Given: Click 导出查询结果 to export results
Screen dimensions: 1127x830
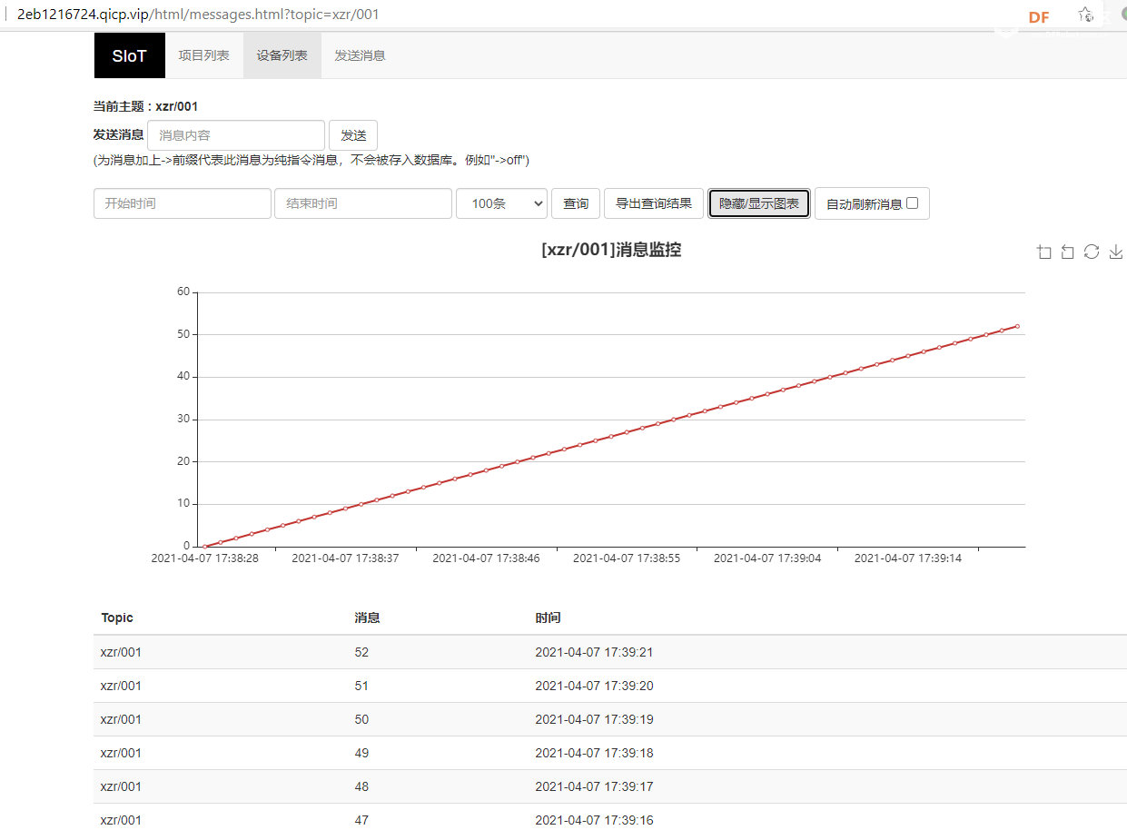Looking at the screenshot, I should pyautogui.click(x=654, y=203).
